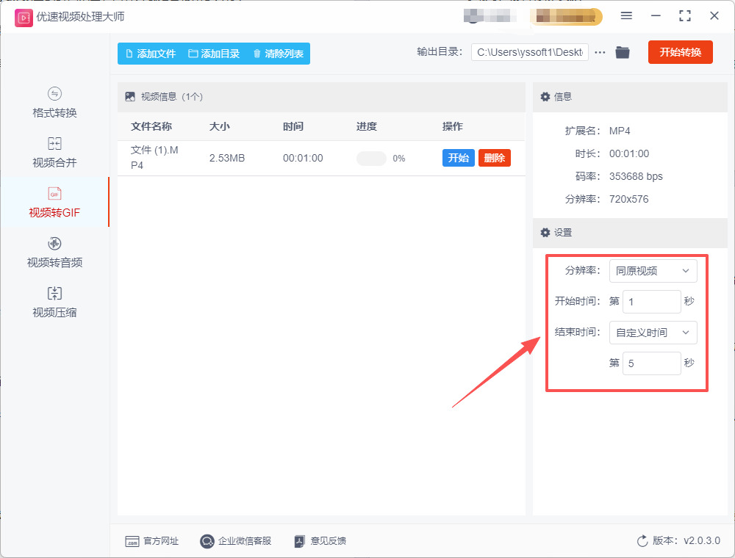Click the blurred user account badge in title bar
The width and height of the screenshot is (735, 558).
coord(566,17)
